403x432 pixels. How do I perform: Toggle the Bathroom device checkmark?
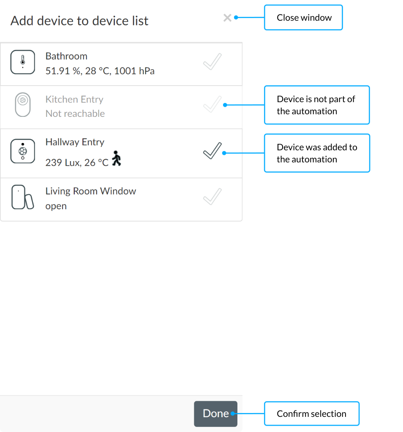(212, 62)
